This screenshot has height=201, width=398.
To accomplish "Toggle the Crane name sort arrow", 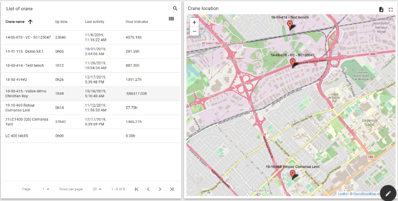I will 30,22.
